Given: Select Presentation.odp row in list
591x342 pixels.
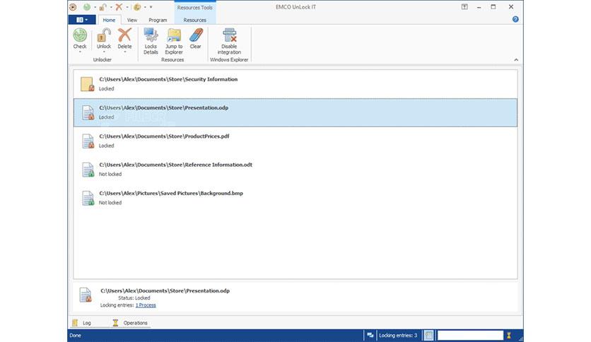Looking at the screenshot, I should click(x=295, y=112).
